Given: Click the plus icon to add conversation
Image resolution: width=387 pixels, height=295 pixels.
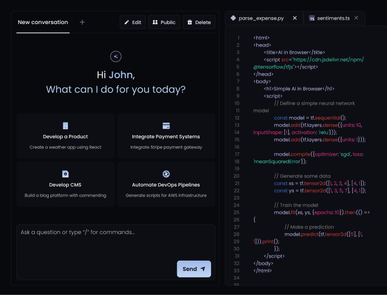Looking at the screenshot, I should coord(82,22).
